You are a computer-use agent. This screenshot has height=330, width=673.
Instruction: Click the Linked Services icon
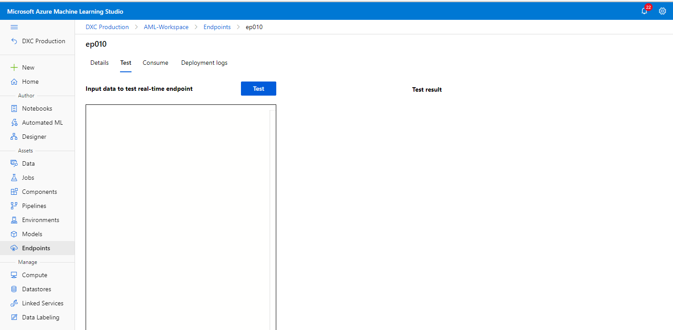(14, 303)
